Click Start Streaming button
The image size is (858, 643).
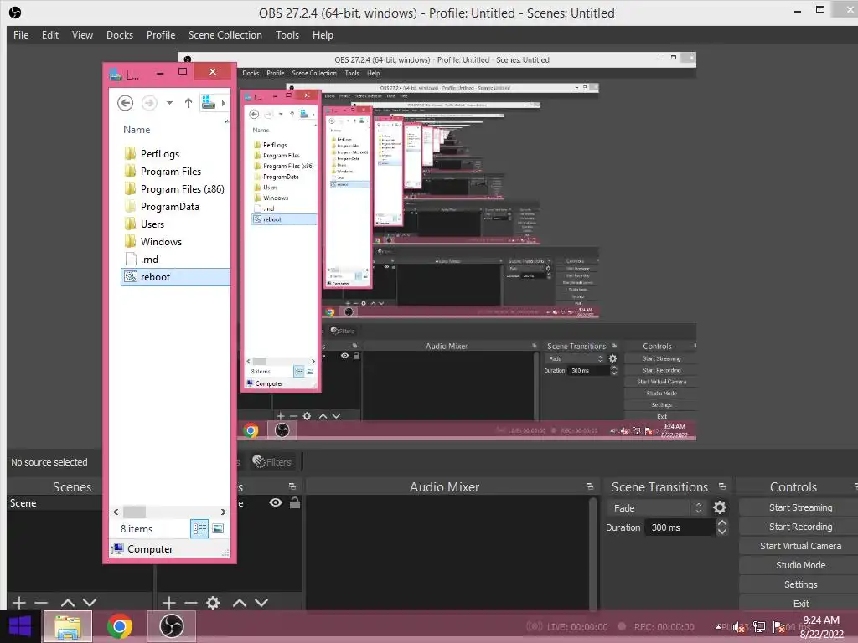pyautogui.click(x=800, y=507)
